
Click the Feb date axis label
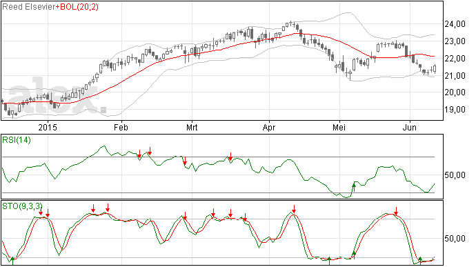tap(121, 127)
